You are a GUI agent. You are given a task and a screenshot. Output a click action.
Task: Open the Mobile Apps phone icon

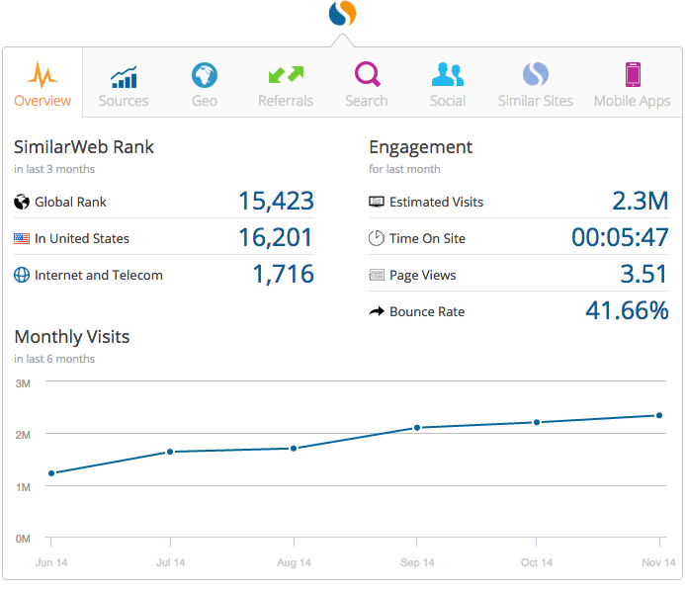(633, 75)
